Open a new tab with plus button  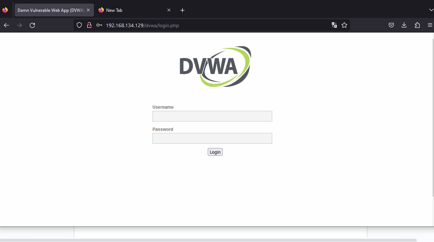coord(182,10)
